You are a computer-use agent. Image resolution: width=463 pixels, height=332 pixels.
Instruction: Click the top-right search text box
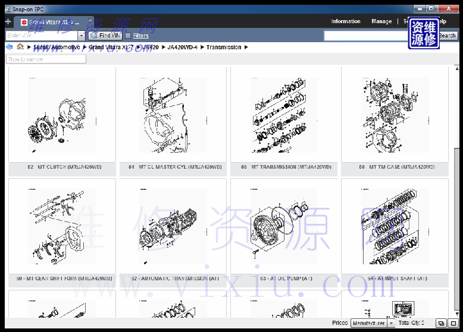pyautogui.click(x=366, y=36)
